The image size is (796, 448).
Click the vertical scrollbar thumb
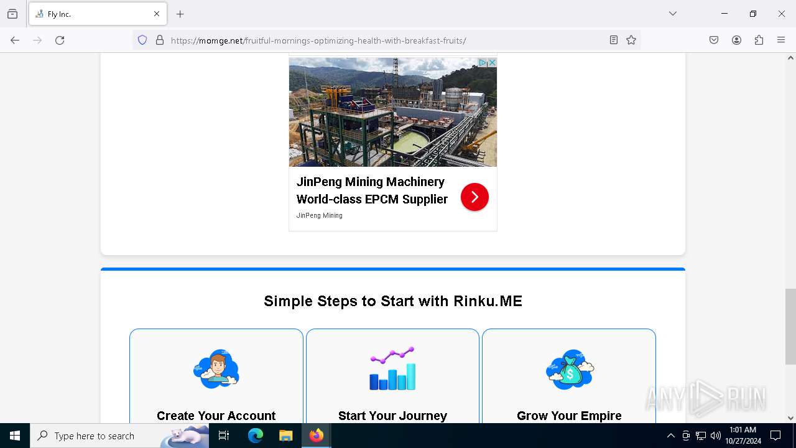(790, 327)
